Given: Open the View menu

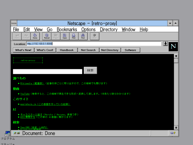Looking at the screenshot, I should tap(38, 29).
